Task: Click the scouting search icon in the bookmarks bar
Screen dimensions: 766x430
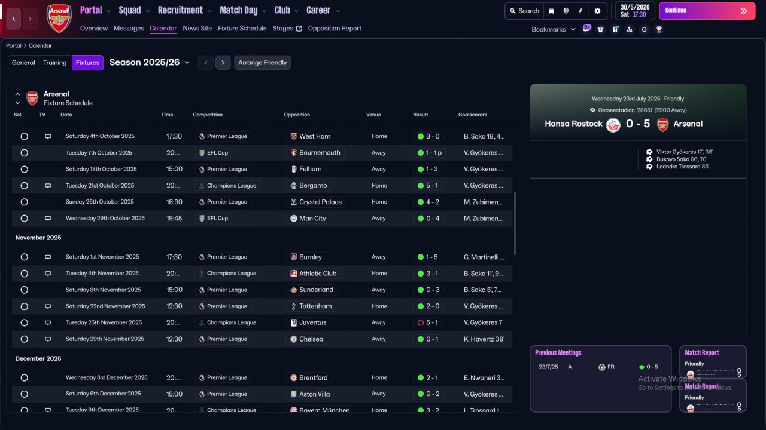Action: (630, 29)
